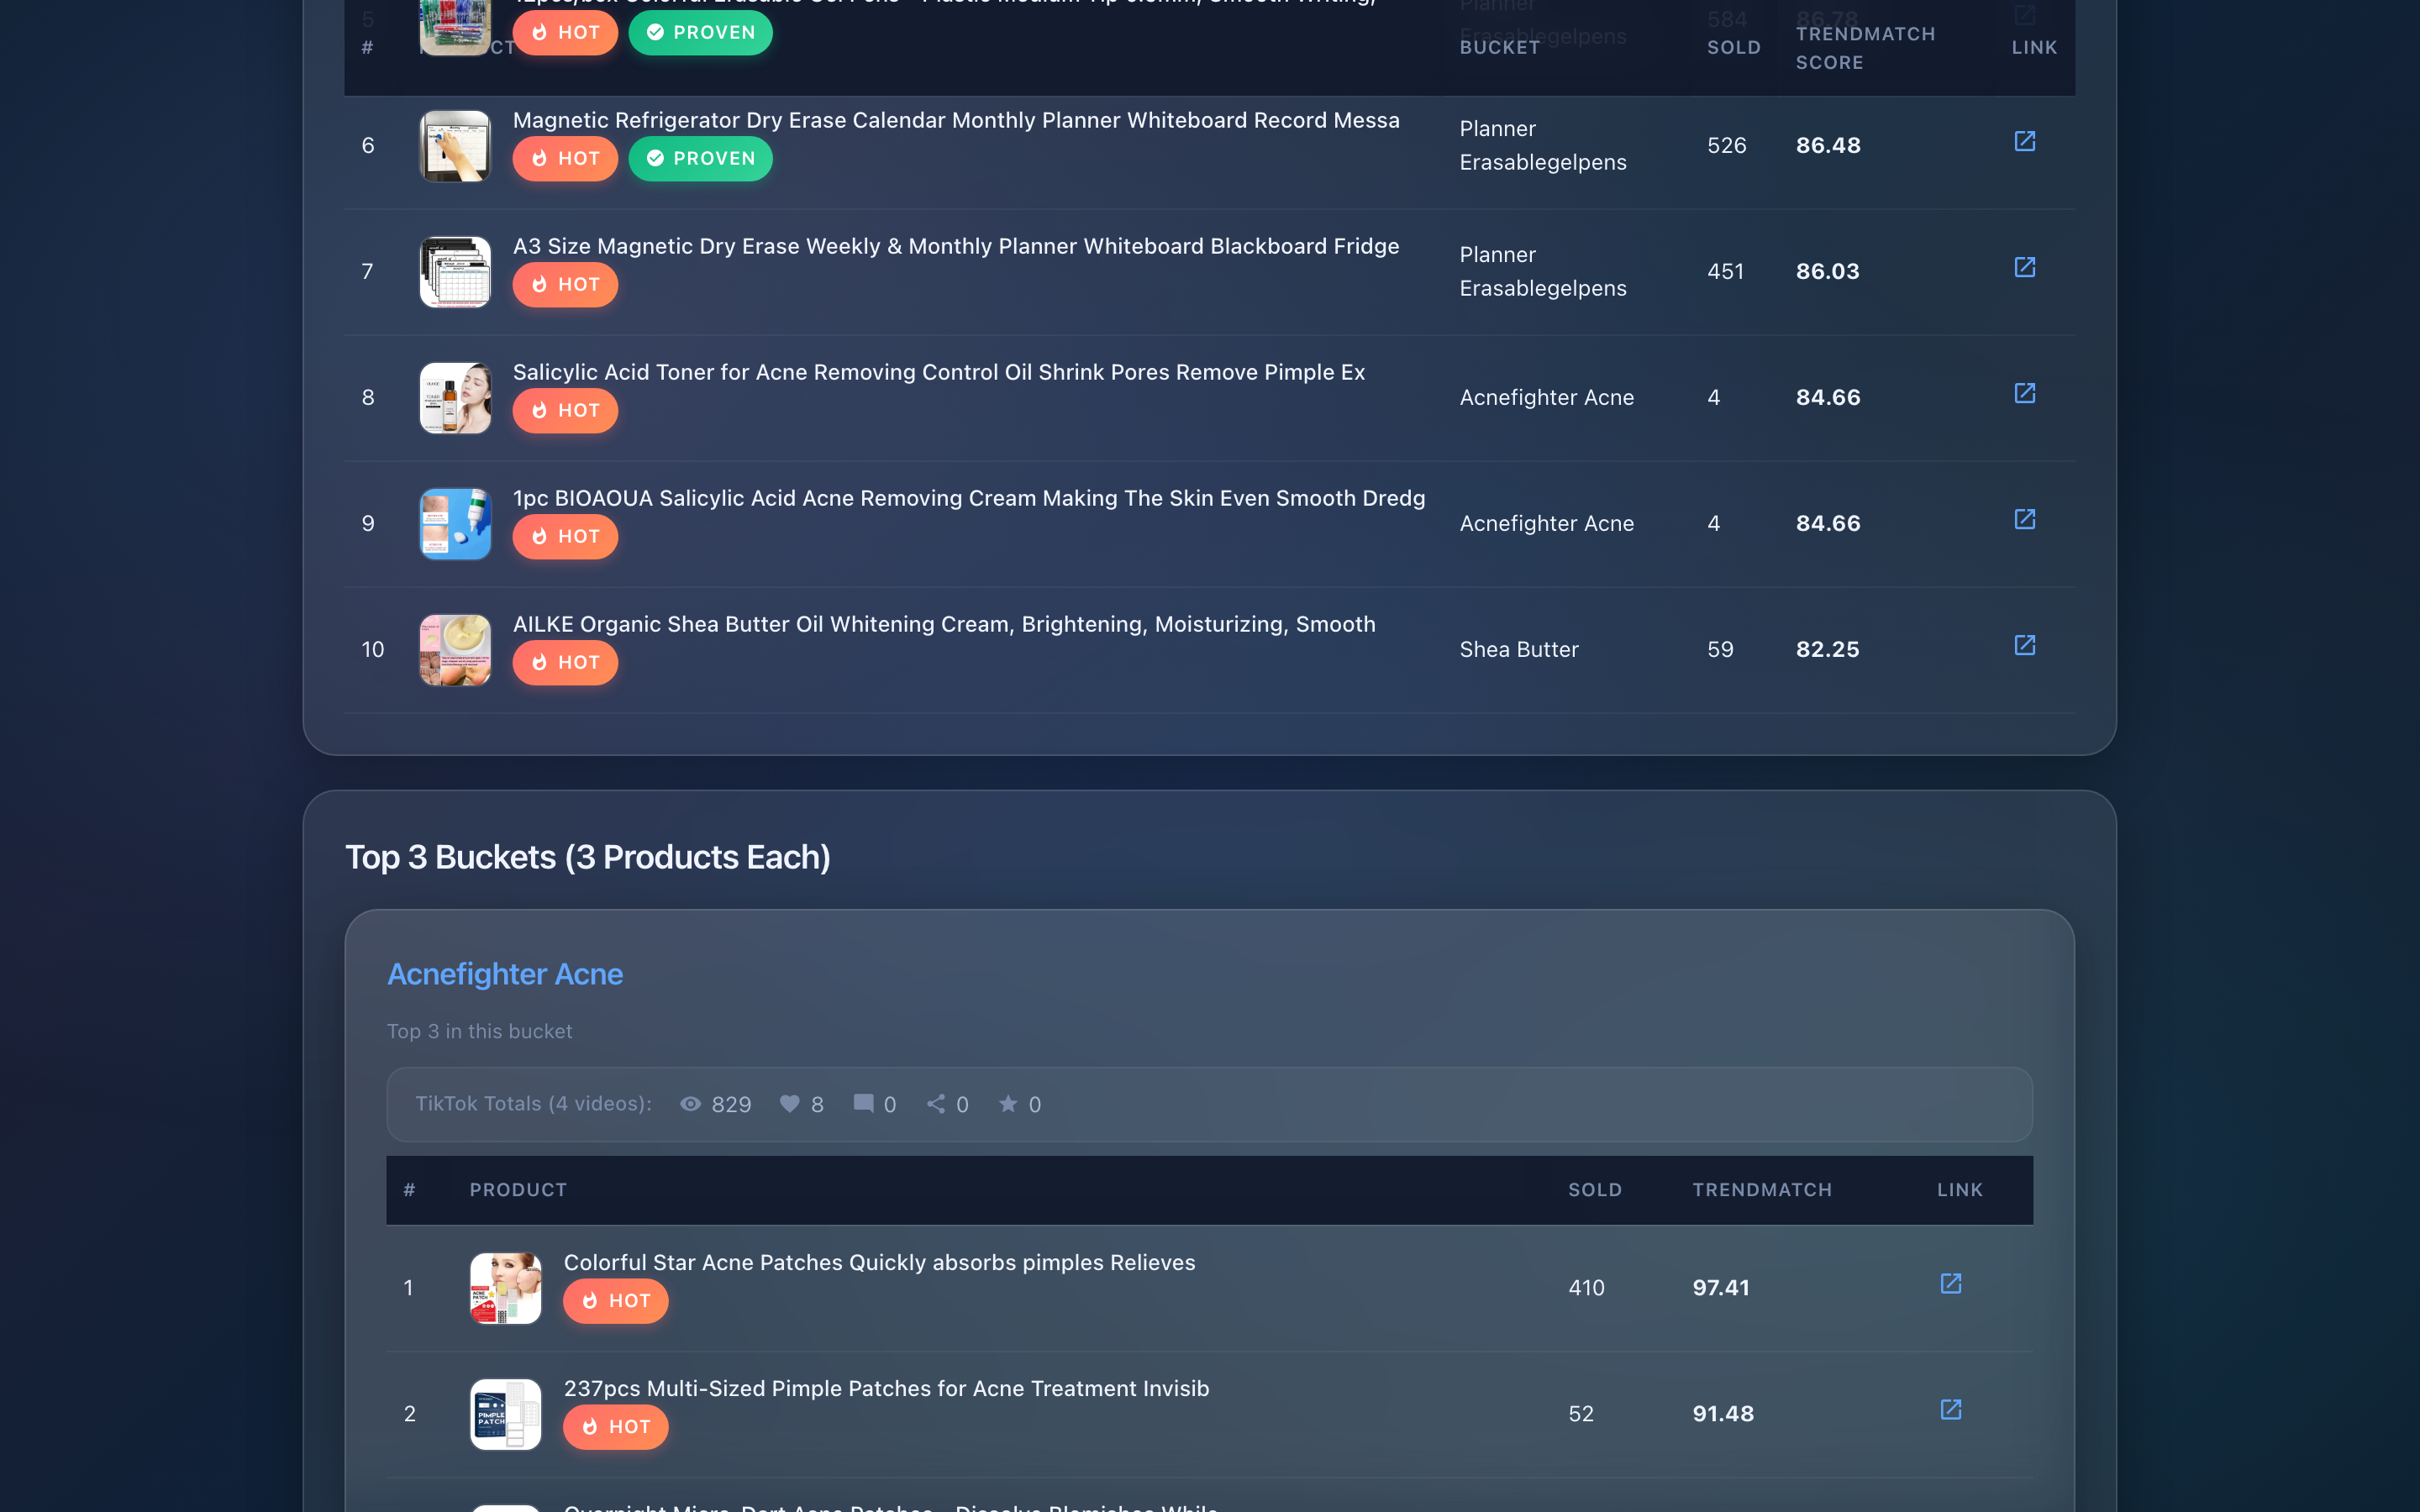Click the Acnefighter Acne bucket heading
This screenshot has height=1512, width=2420.
(x=505, y=974)
